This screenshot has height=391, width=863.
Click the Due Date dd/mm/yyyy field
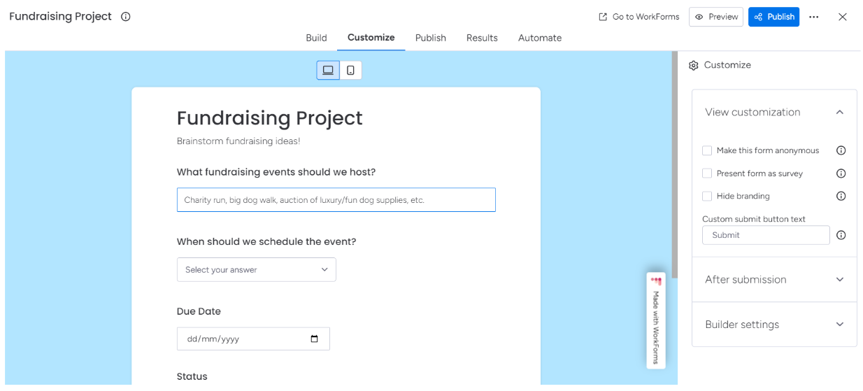[x=253, y=339]
